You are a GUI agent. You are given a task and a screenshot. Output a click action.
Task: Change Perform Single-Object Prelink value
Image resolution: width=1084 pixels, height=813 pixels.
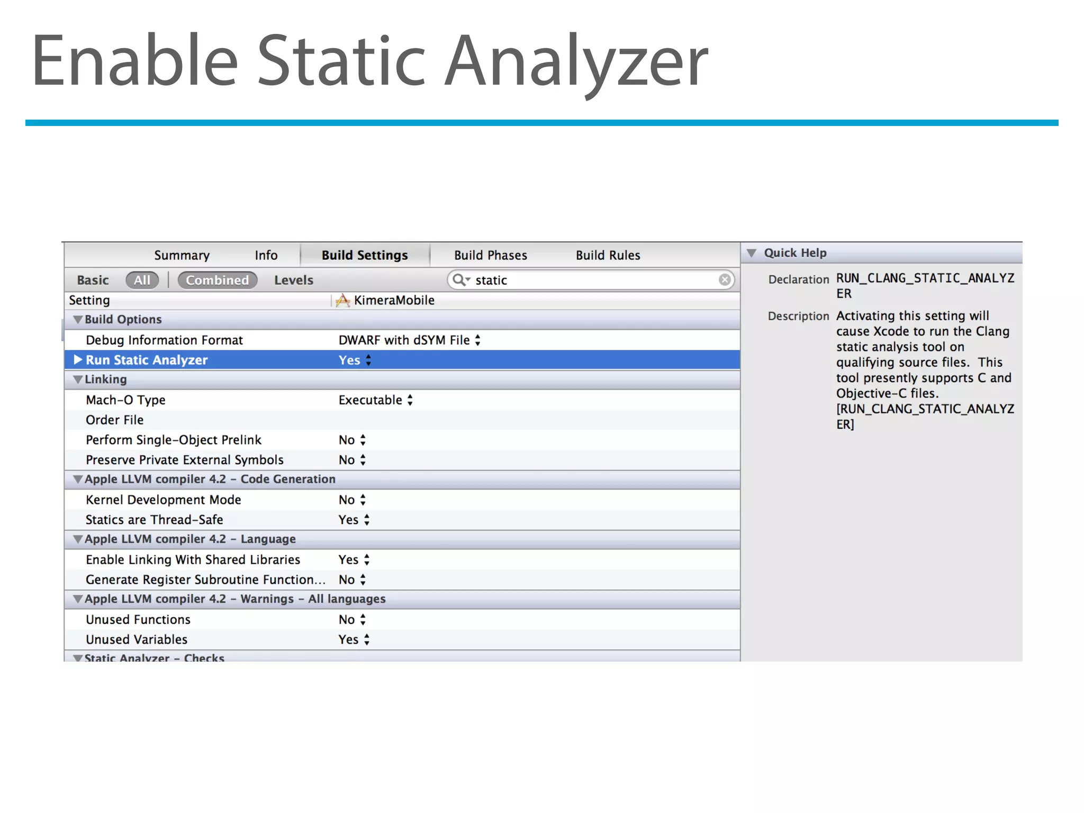click(x=352, y=440)
